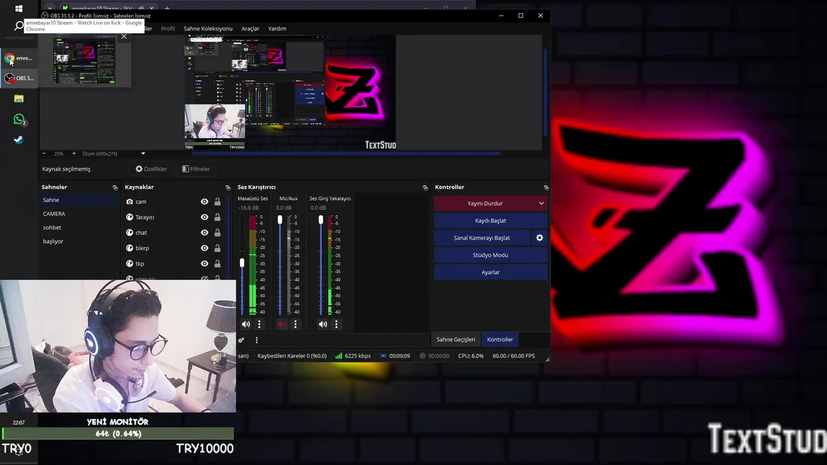Zoom out the preview with minus
The width and height of the screenshot is (827, 465).
click(x=44, y=154)
